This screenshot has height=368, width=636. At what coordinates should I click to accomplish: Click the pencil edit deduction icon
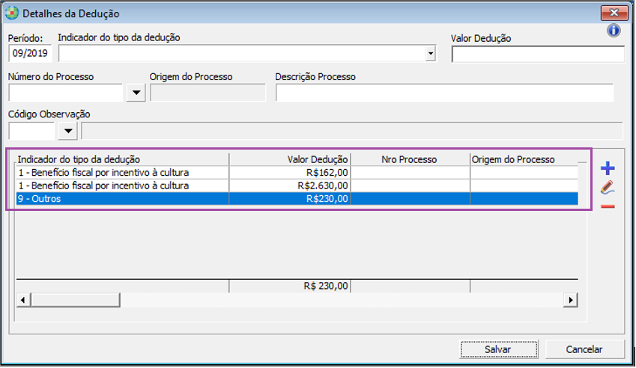608,187
